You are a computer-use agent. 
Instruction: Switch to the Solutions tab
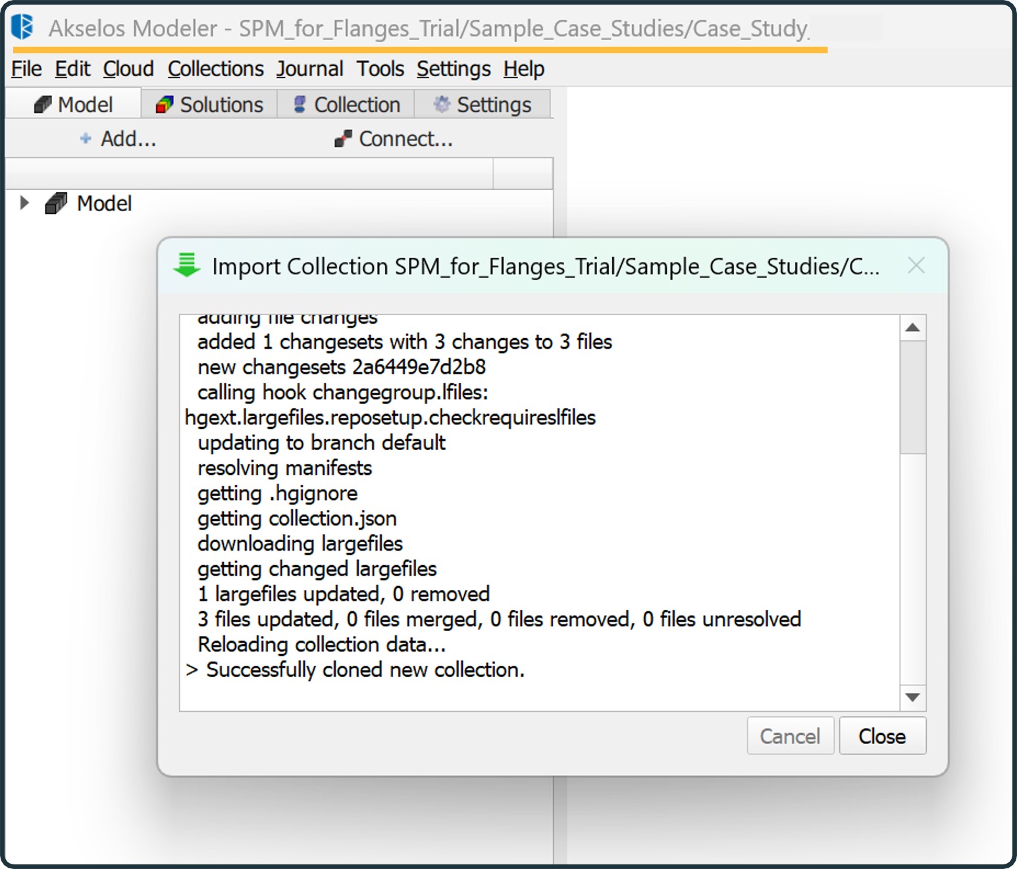209,105
